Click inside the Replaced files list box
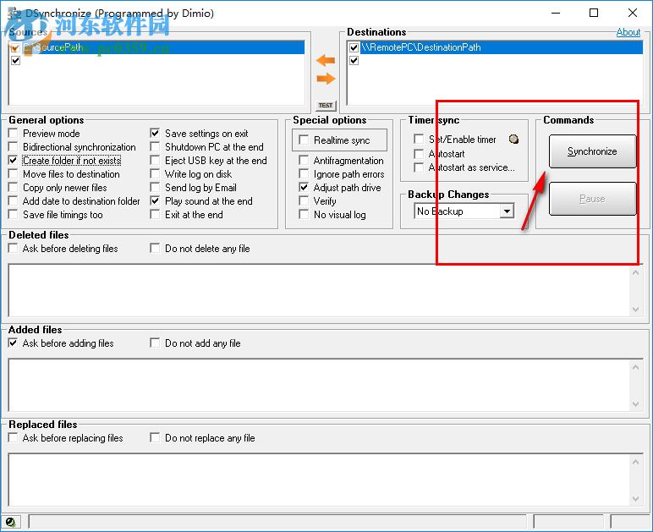The width and height of the screenshot is (653, 532). [319, 480]
